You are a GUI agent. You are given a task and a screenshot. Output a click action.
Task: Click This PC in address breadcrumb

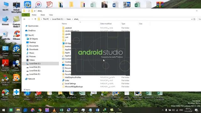(46, 19)
